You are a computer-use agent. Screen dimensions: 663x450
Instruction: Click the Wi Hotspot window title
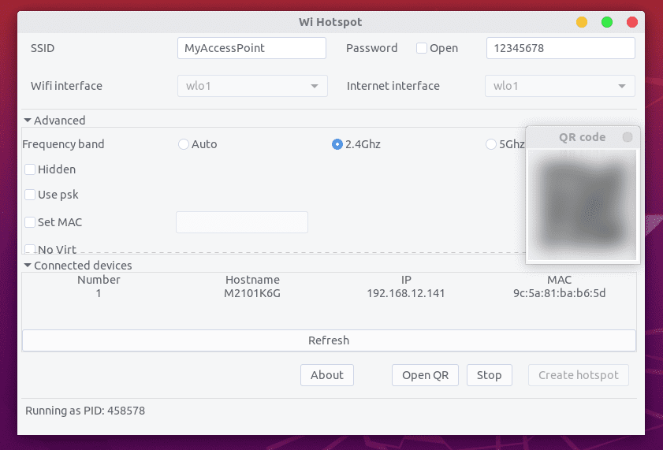coord(330,22)
